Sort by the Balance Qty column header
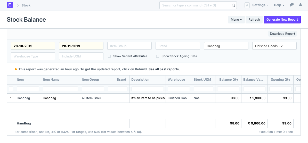Screen dimensions: 308x143 coord(228,80)
